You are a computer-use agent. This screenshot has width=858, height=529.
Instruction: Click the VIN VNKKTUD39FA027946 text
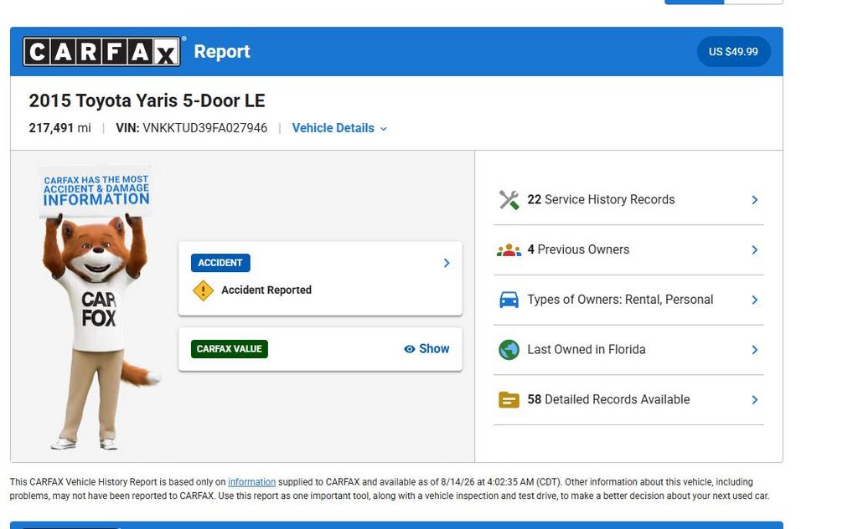192,128
